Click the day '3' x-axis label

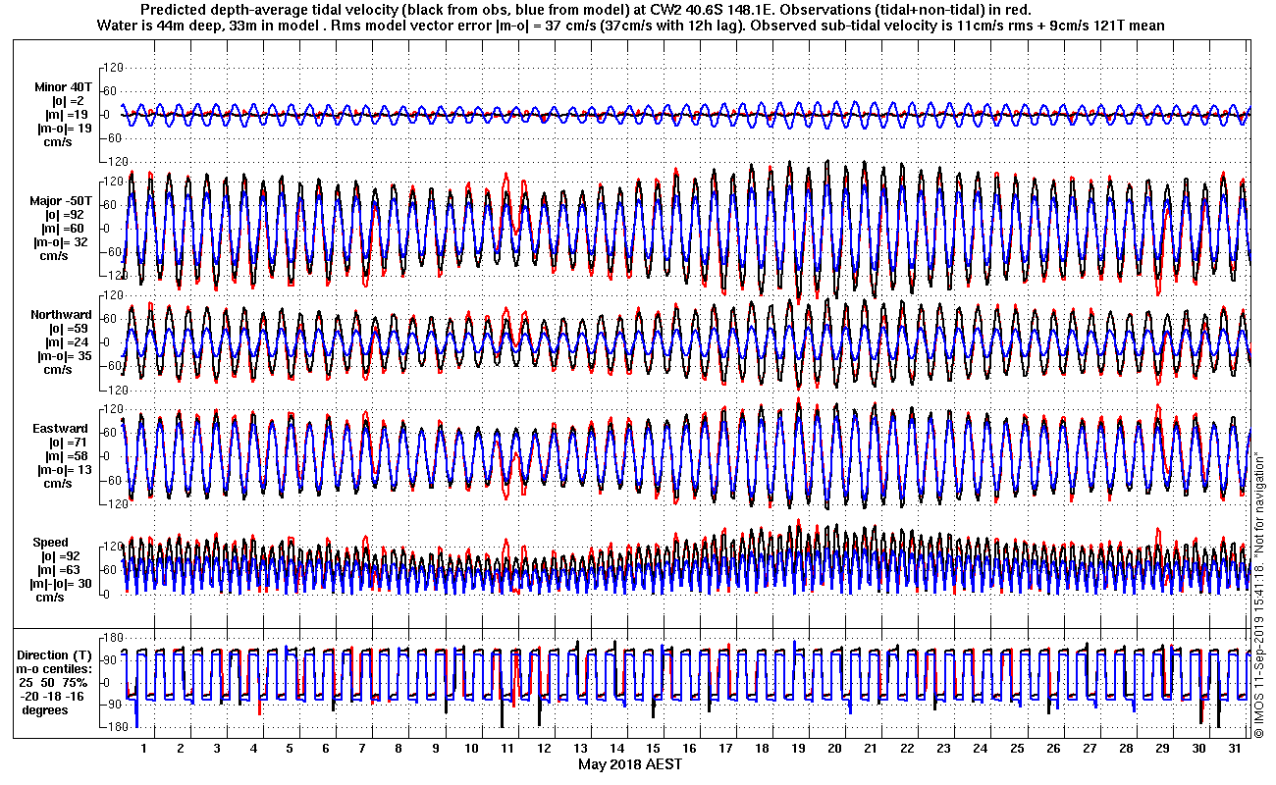coord(217,749)
